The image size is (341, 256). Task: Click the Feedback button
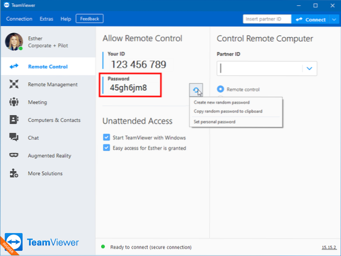[89, 19]
